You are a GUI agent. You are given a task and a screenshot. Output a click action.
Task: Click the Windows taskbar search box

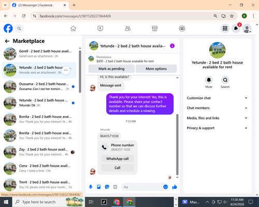(48, 202)
